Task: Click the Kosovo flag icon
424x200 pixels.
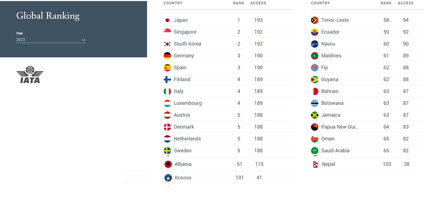Action: 168,178
